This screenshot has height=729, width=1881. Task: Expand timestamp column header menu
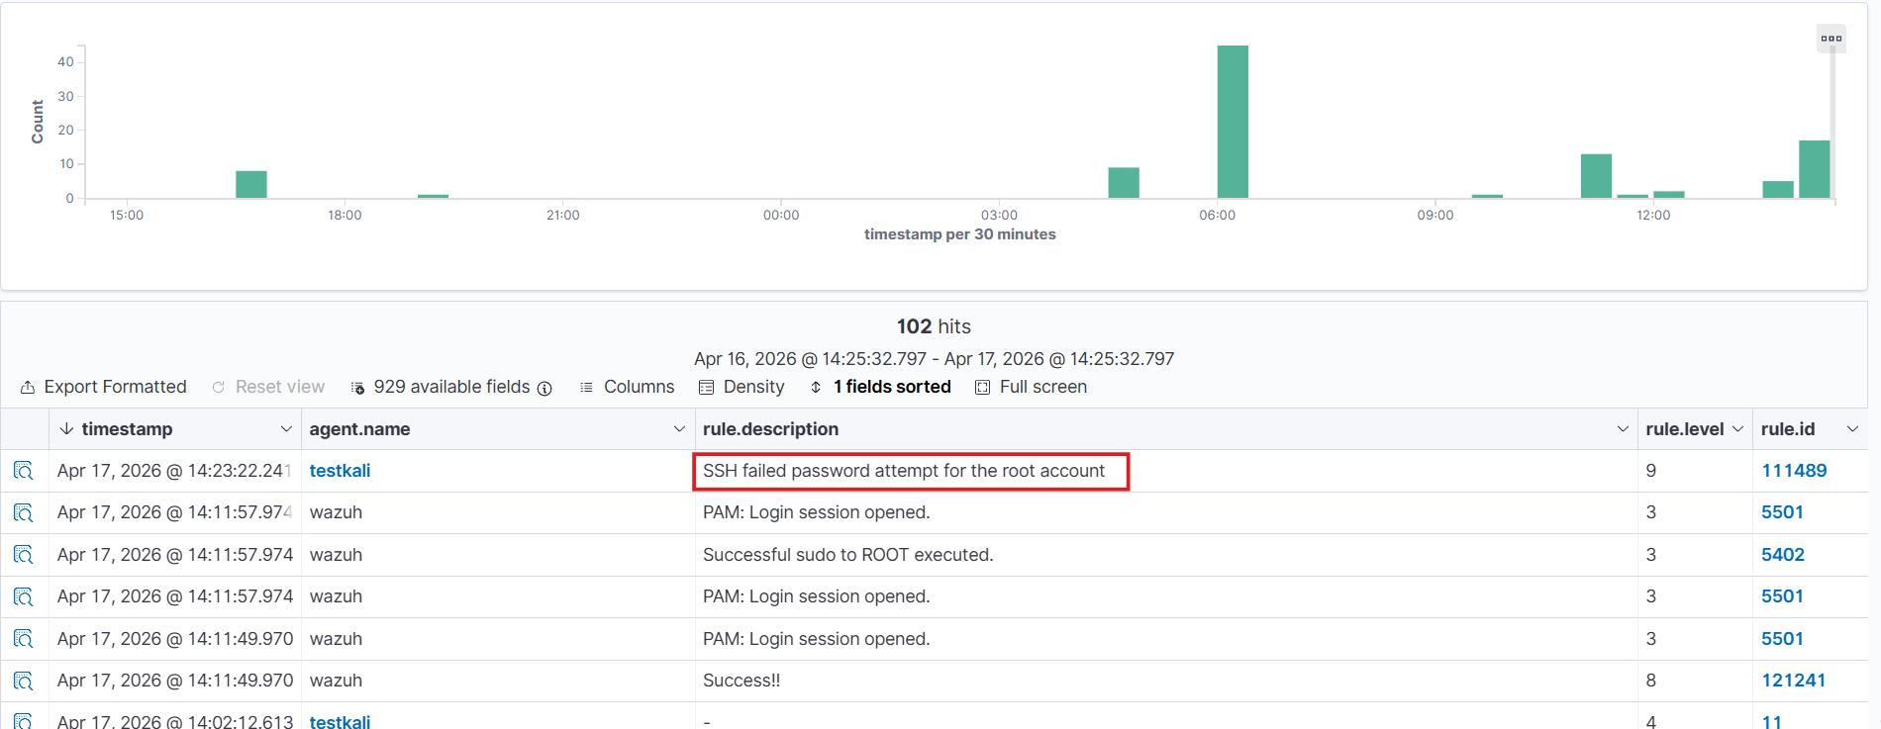(x=286, y=429)
